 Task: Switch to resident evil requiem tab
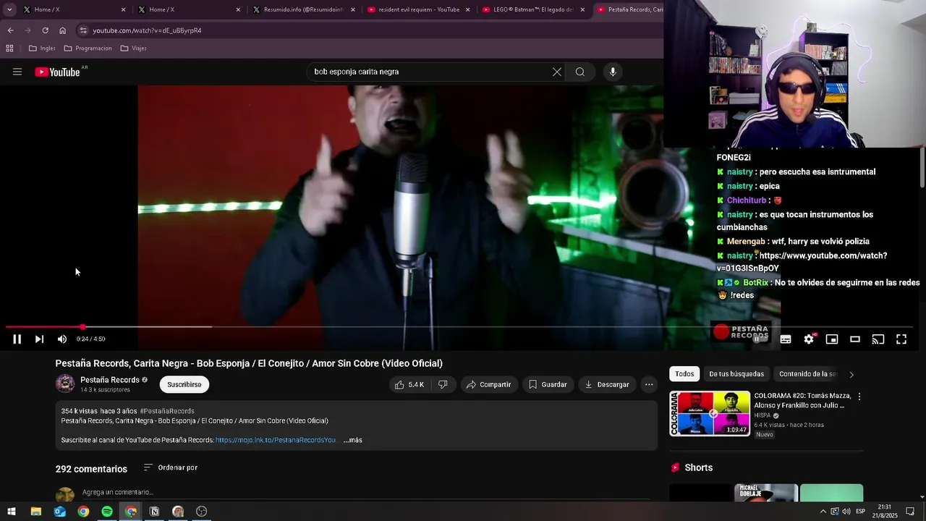coord(418,9)
